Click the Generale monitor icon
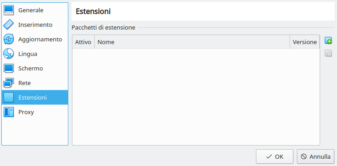Image resolution: width=337 pixels, height=166 pixels. pos(9,10)
